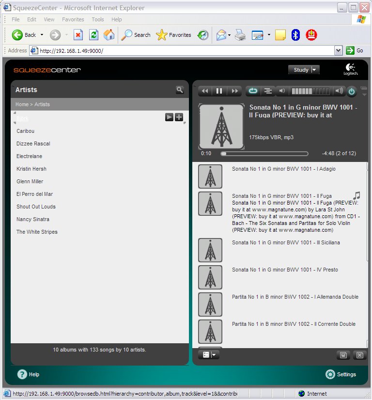Open the Tools menu in the menu bar
372x400 pixels.
click(98, 19)
